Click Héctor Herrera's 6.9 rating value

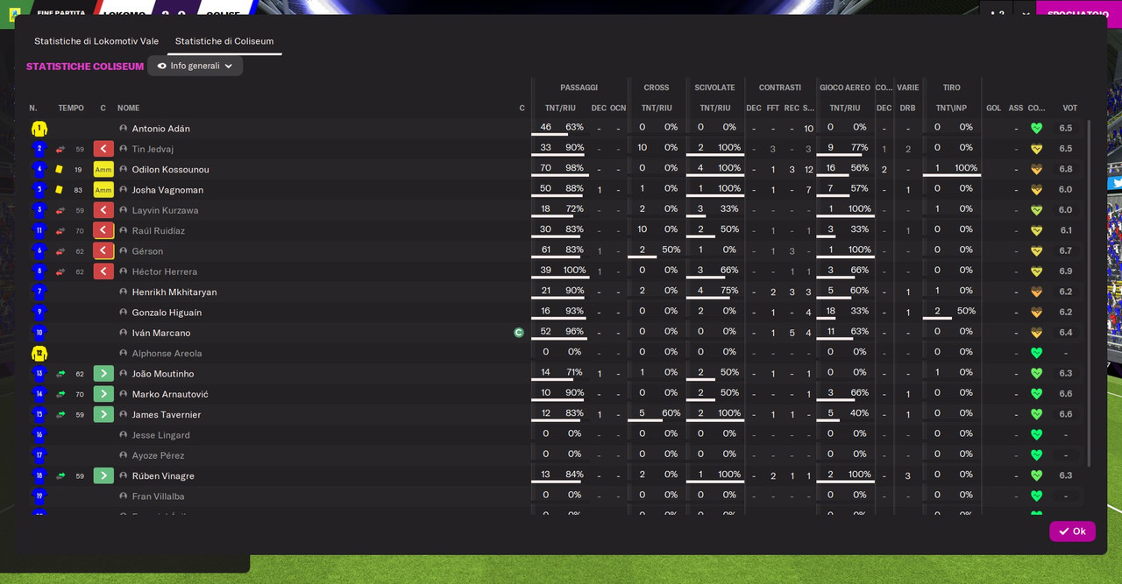1066,271
